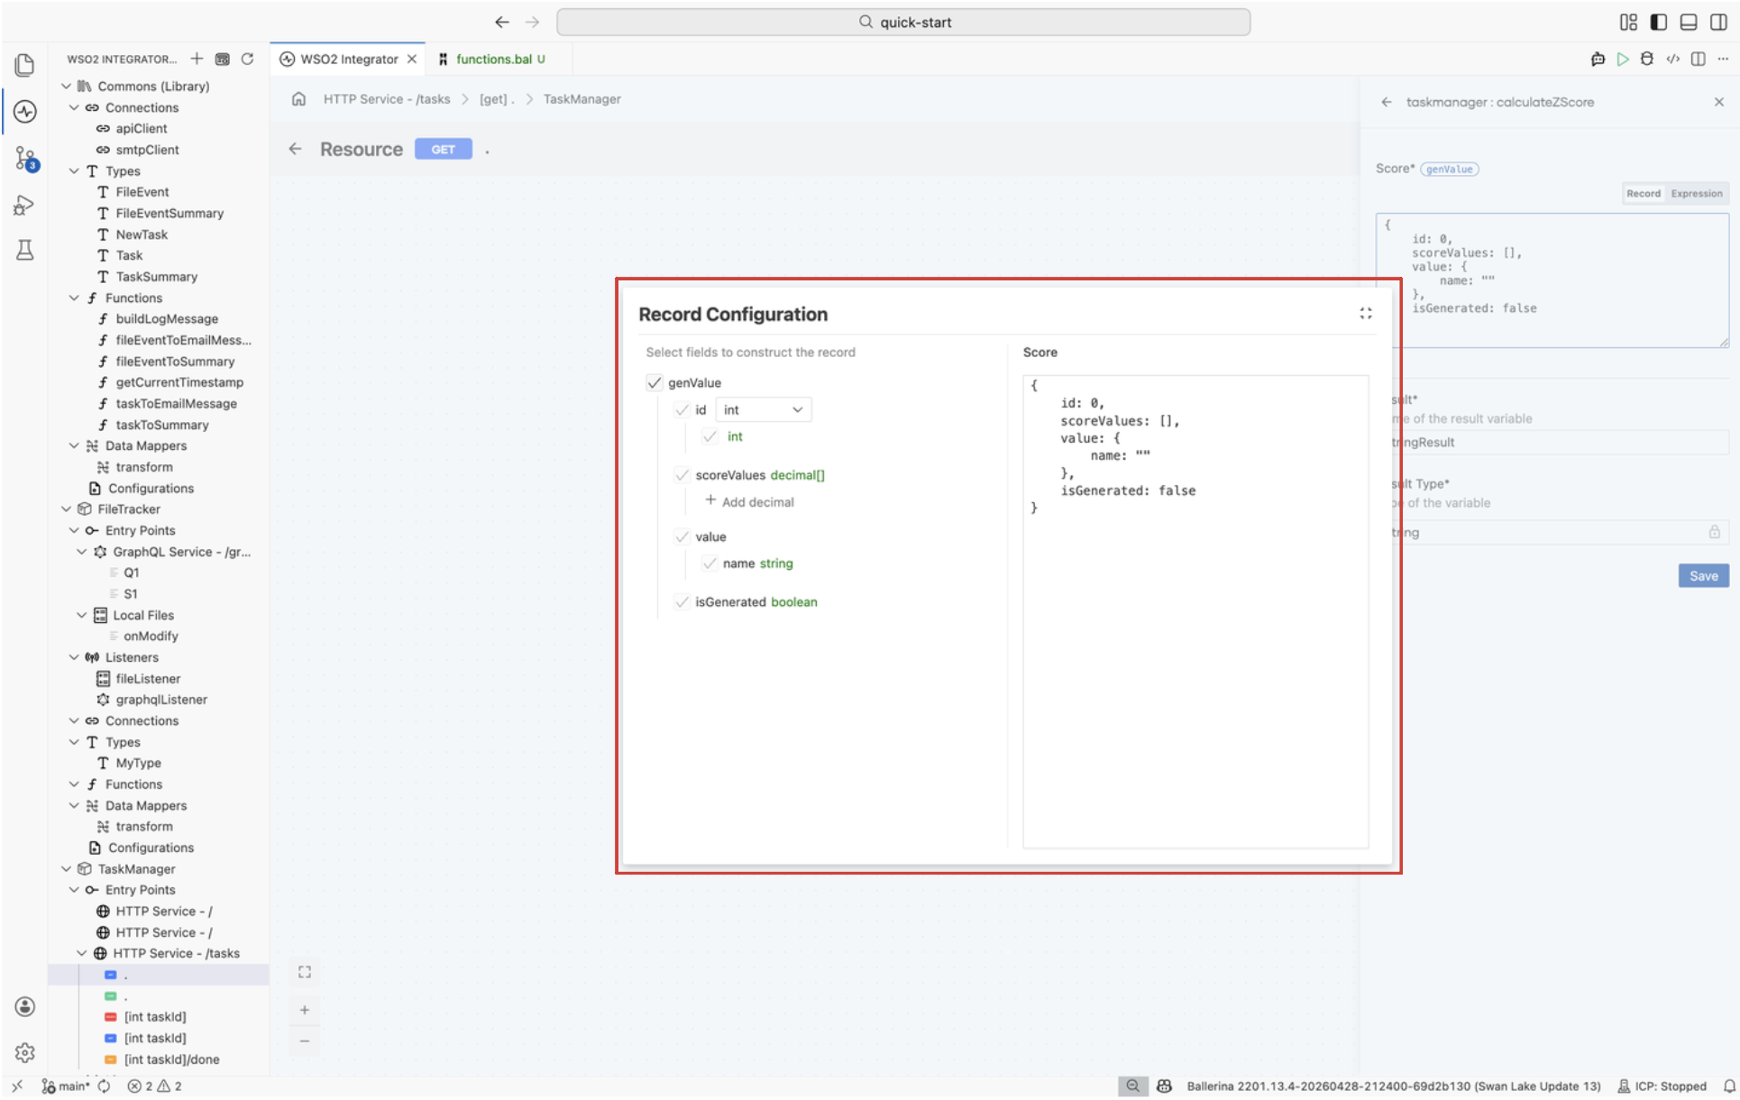Click the TaskManager breadcrumb item
Image resolution: width=1740 pixels, height=1100 pixels.
582,99
